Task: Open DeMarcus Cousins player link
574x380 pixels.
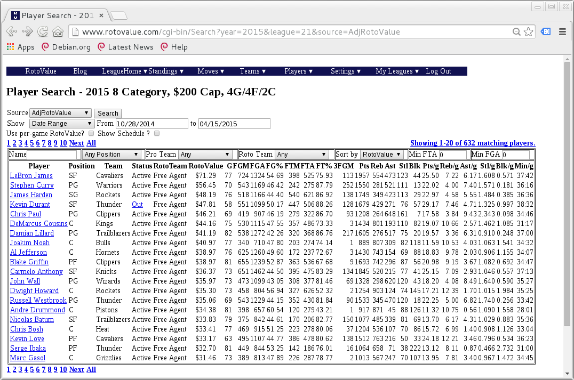Action: [39, 223]
